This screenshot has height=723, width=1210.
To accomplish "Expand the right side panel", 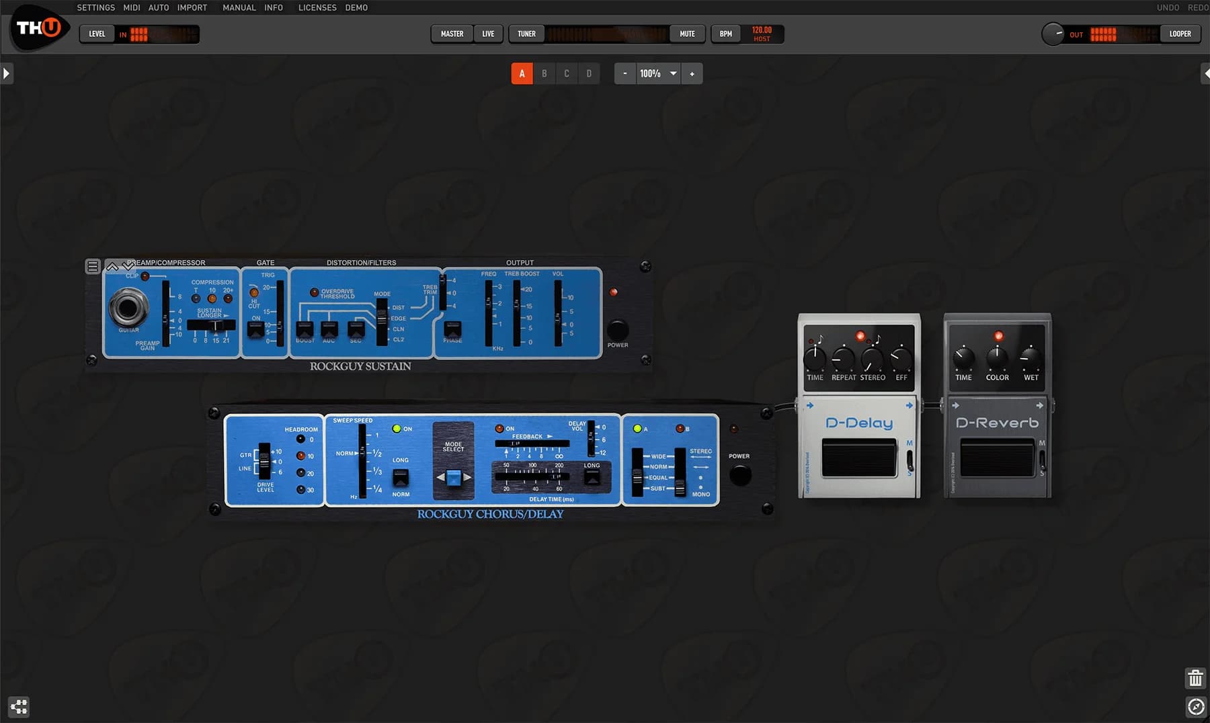I will (1204, 73).
